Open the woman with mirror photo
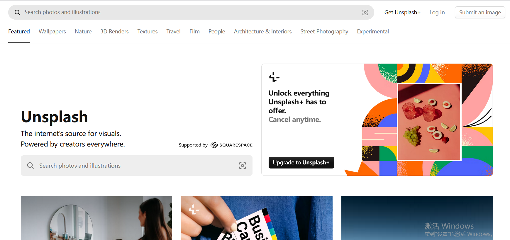The width and height of the screenshot is (510, 240). [x=96, y=218]
